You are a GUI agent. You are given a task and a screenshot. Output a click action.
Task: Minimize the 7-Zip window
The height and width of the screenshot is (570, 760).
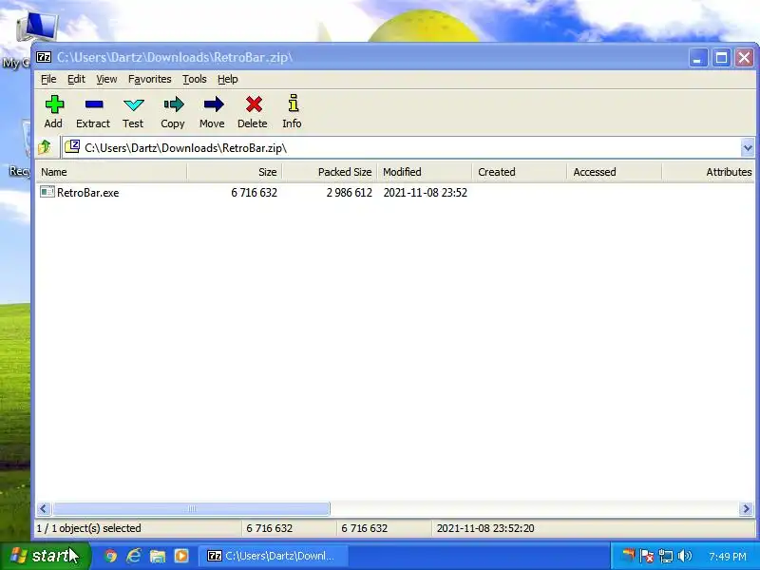pyautogui.click(x=698, y=58)
